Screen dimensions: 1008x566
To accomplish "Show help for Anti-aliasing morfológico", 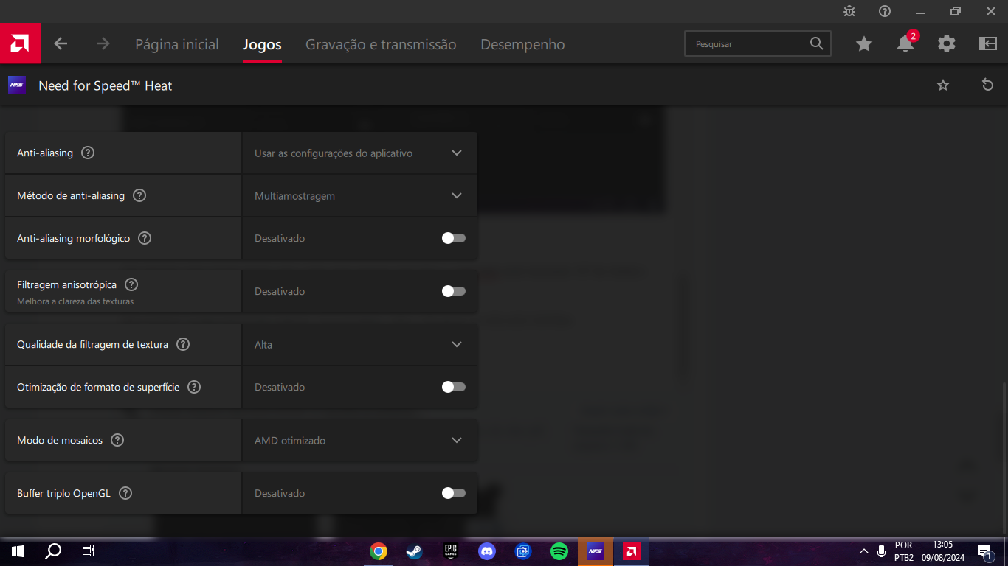I will tap(145, 239).
